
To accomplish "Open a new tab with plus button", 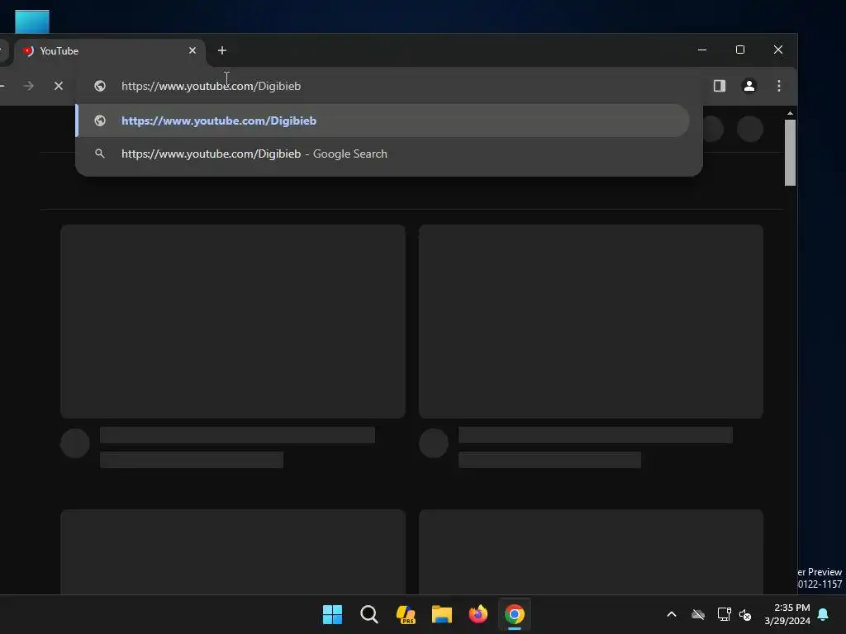I will 221,50.
